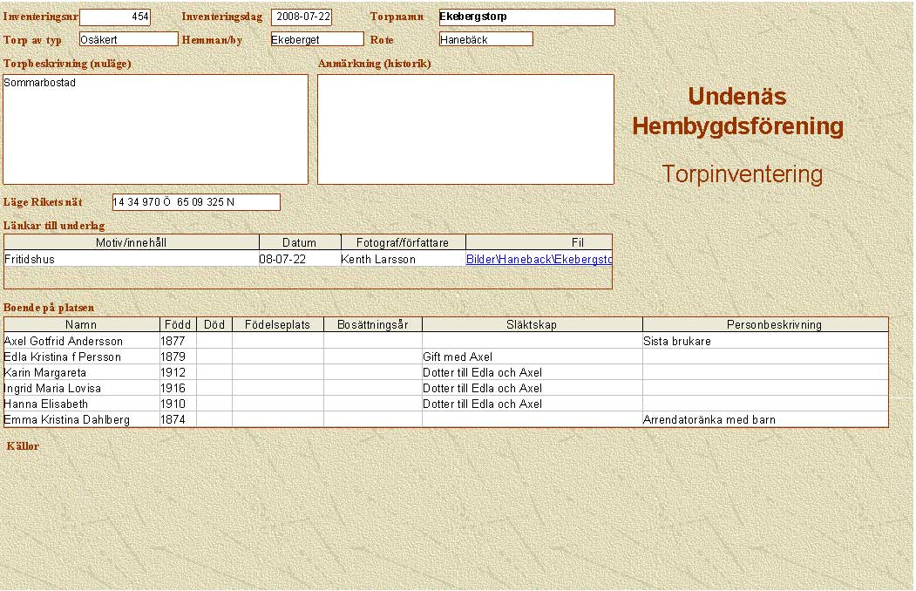Click the Släktskap column header
916x591 pixels.
[532, 324]
